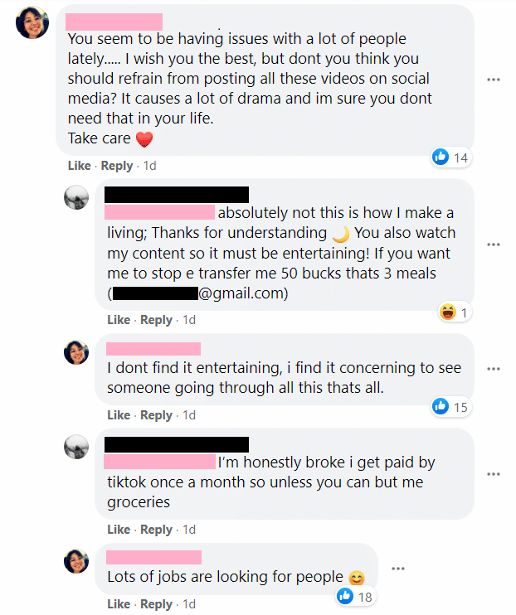Open options menu beside 'concerning to see' reply
The image size is (516, 615).
click(494, 369)
